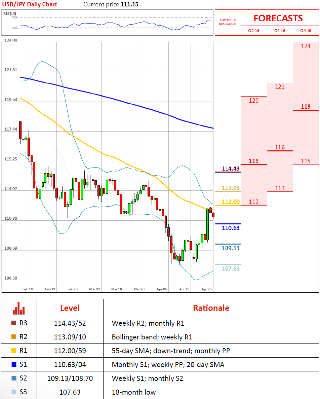Click the 124.00 price axis label
The width and height of the screenshot is (320, 399).
pyautogui.click(x=11, y=40)
